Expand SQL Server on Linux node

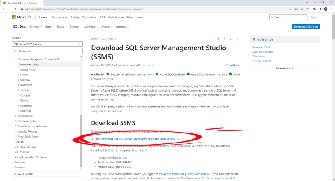13,147
